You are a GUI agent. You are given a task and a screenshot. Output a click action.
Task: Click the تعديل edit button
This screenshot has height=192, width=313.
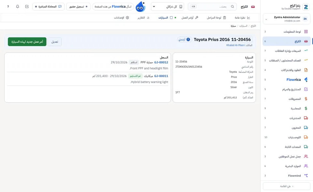click(x=55, y=41)
